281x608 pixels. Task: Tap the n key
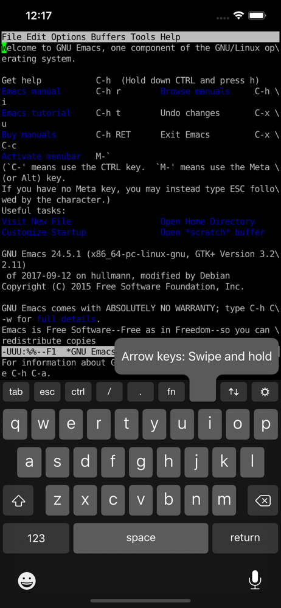coord(196,500)
